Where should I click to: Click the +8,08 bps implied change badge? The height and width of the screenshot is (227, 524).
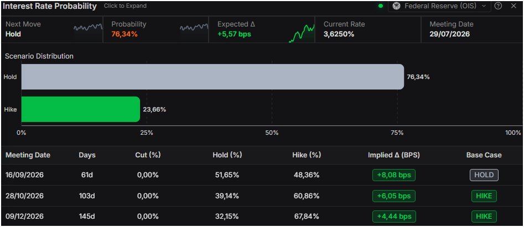[x=394, y=175]
